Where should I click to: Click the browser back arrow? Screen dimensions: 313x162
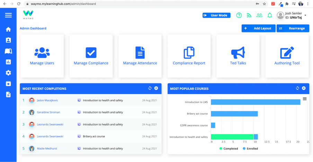(x=5, y=4)
